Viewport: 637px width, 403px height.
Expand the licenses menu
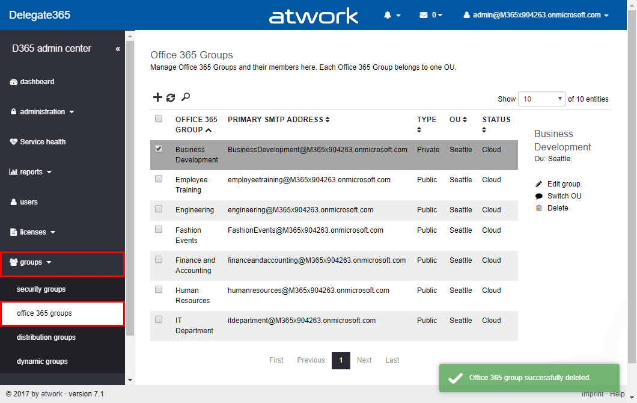32,232
